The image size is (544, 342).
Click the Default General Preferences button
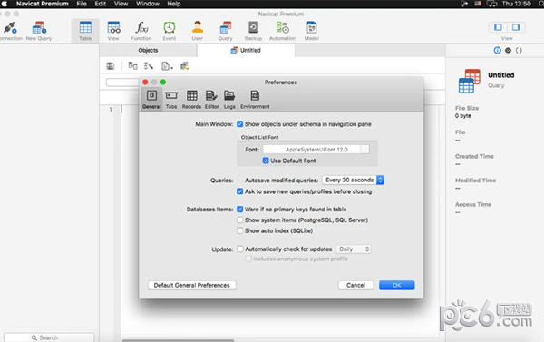click(192, 285)
